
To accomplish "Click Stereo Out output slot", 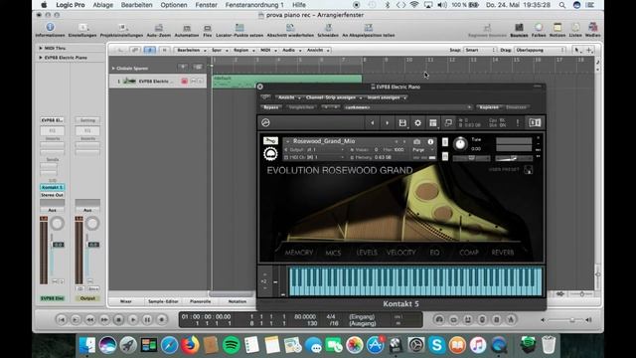I will coord(53,195).
